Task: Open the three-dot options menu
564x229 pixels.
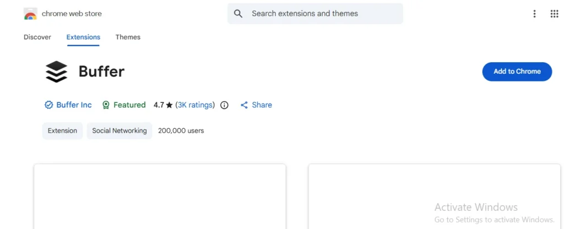Action: click(534, 14)
